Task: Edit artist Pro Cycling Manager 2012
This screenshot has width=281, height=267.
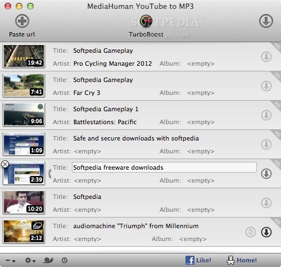Action: tap(112, 64)
